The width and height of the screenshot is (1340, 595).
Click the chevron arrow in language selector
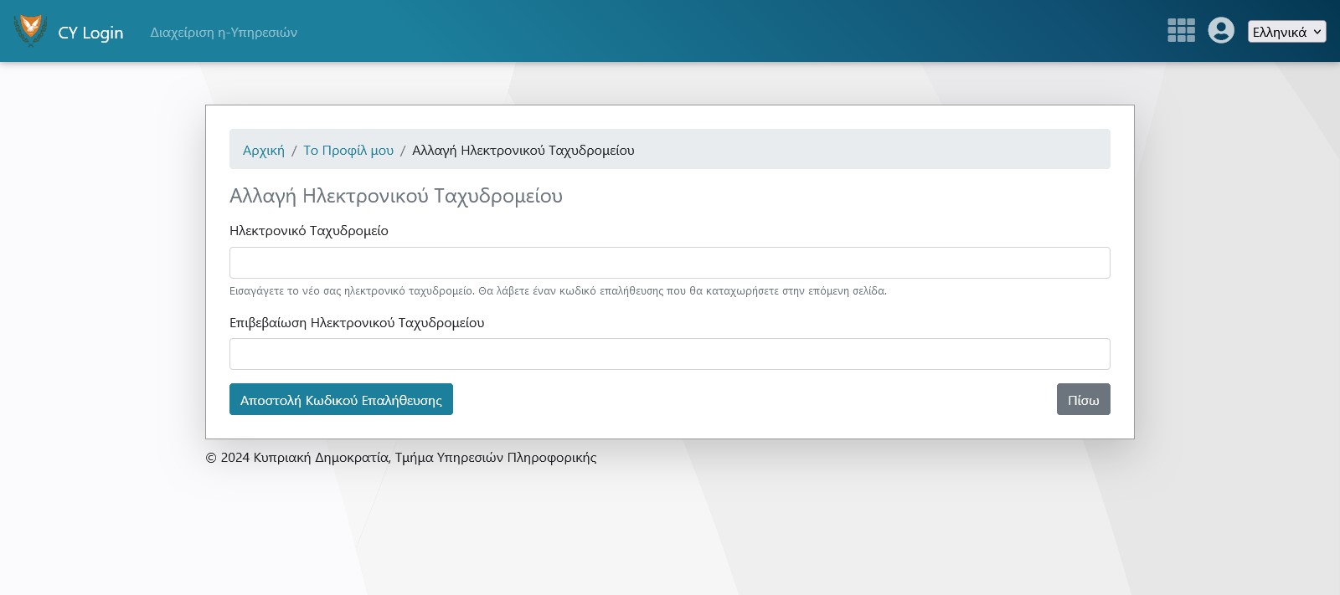tap(1317, 32)
